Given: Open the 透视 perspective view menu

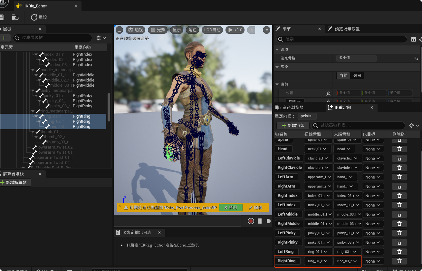Looking at the screenshot, I should coord(136,30).
